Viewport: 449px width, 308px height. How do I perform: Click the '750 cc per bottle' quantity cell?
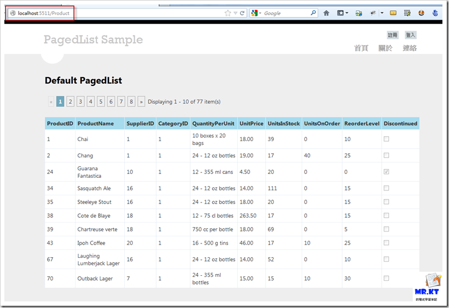(214, 229)
